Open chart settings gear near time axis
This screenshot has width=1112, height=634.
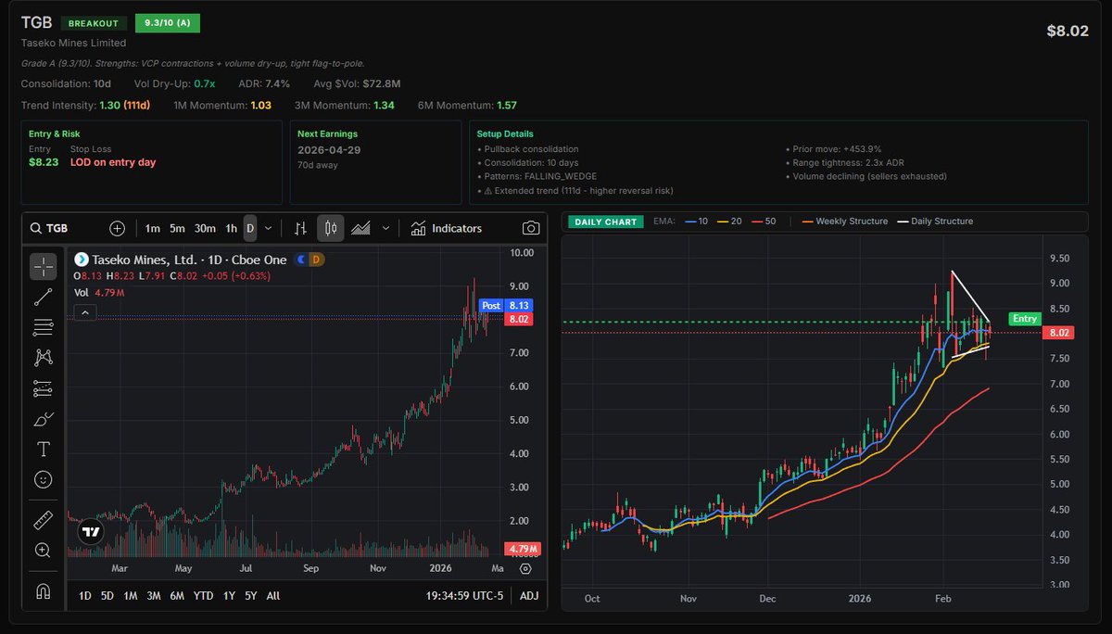(x=525, y=569)
